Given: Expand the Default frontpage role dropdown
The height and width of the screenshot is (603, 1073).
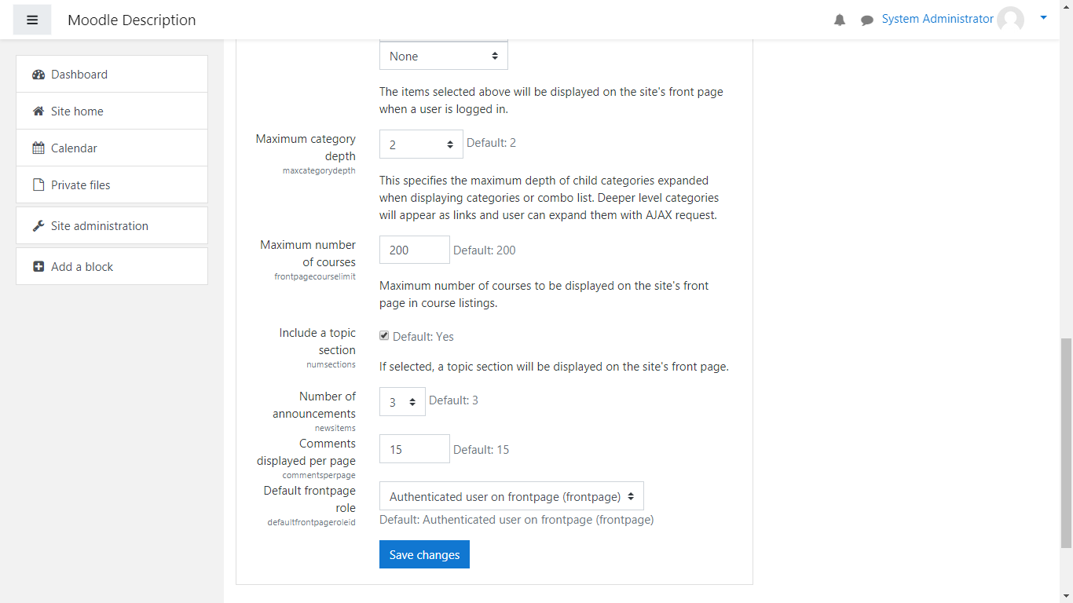Looking at the screenshot, I should pos(511,496).
